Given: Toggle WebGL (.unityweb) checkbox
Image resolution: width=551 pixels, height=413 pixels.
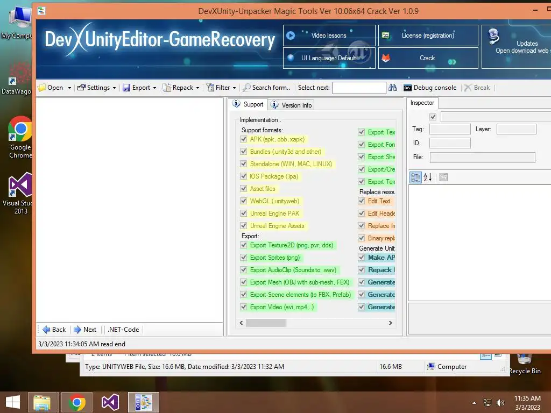Looking at the screenshot, I should 244,201.
